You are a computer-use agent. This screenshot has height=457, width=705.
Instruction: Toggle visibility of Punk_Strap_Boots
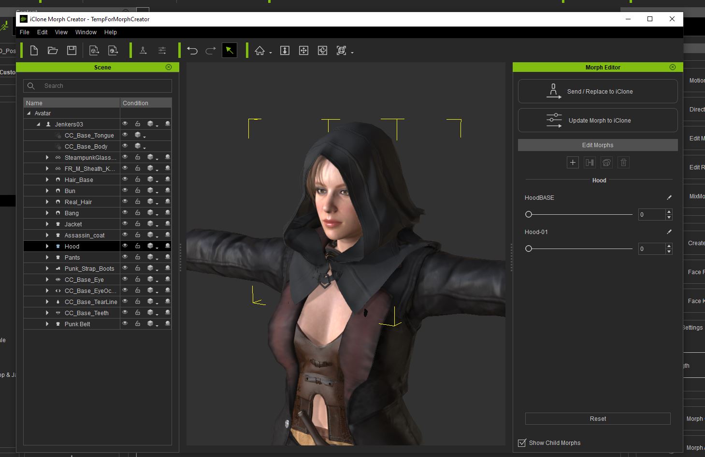(x=125, y=268)
